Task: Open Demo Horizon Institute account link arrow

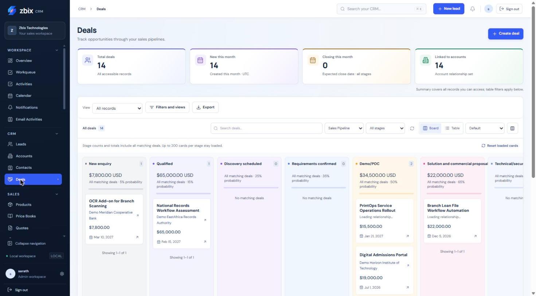Action: [408, 265]
